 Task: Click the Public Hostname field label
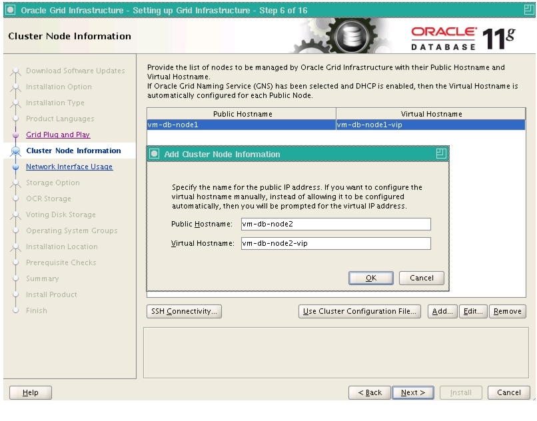(x=202, y=224)
